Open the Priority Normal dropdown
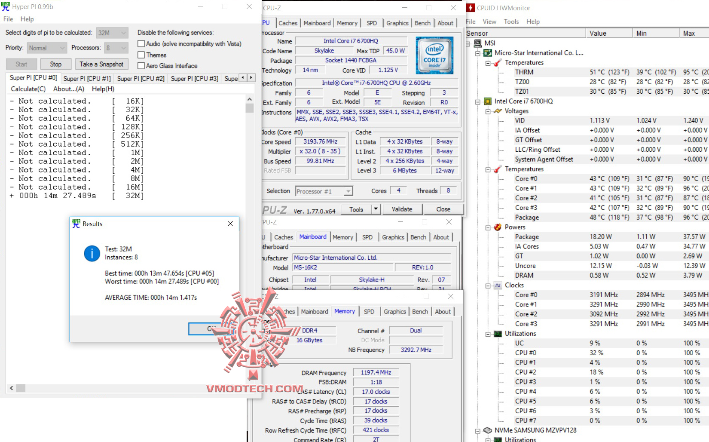709x442 pixels. pos(47,48)
